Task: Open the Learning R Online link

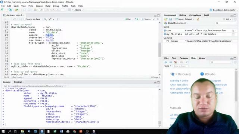Action: [x=179, y=81]
